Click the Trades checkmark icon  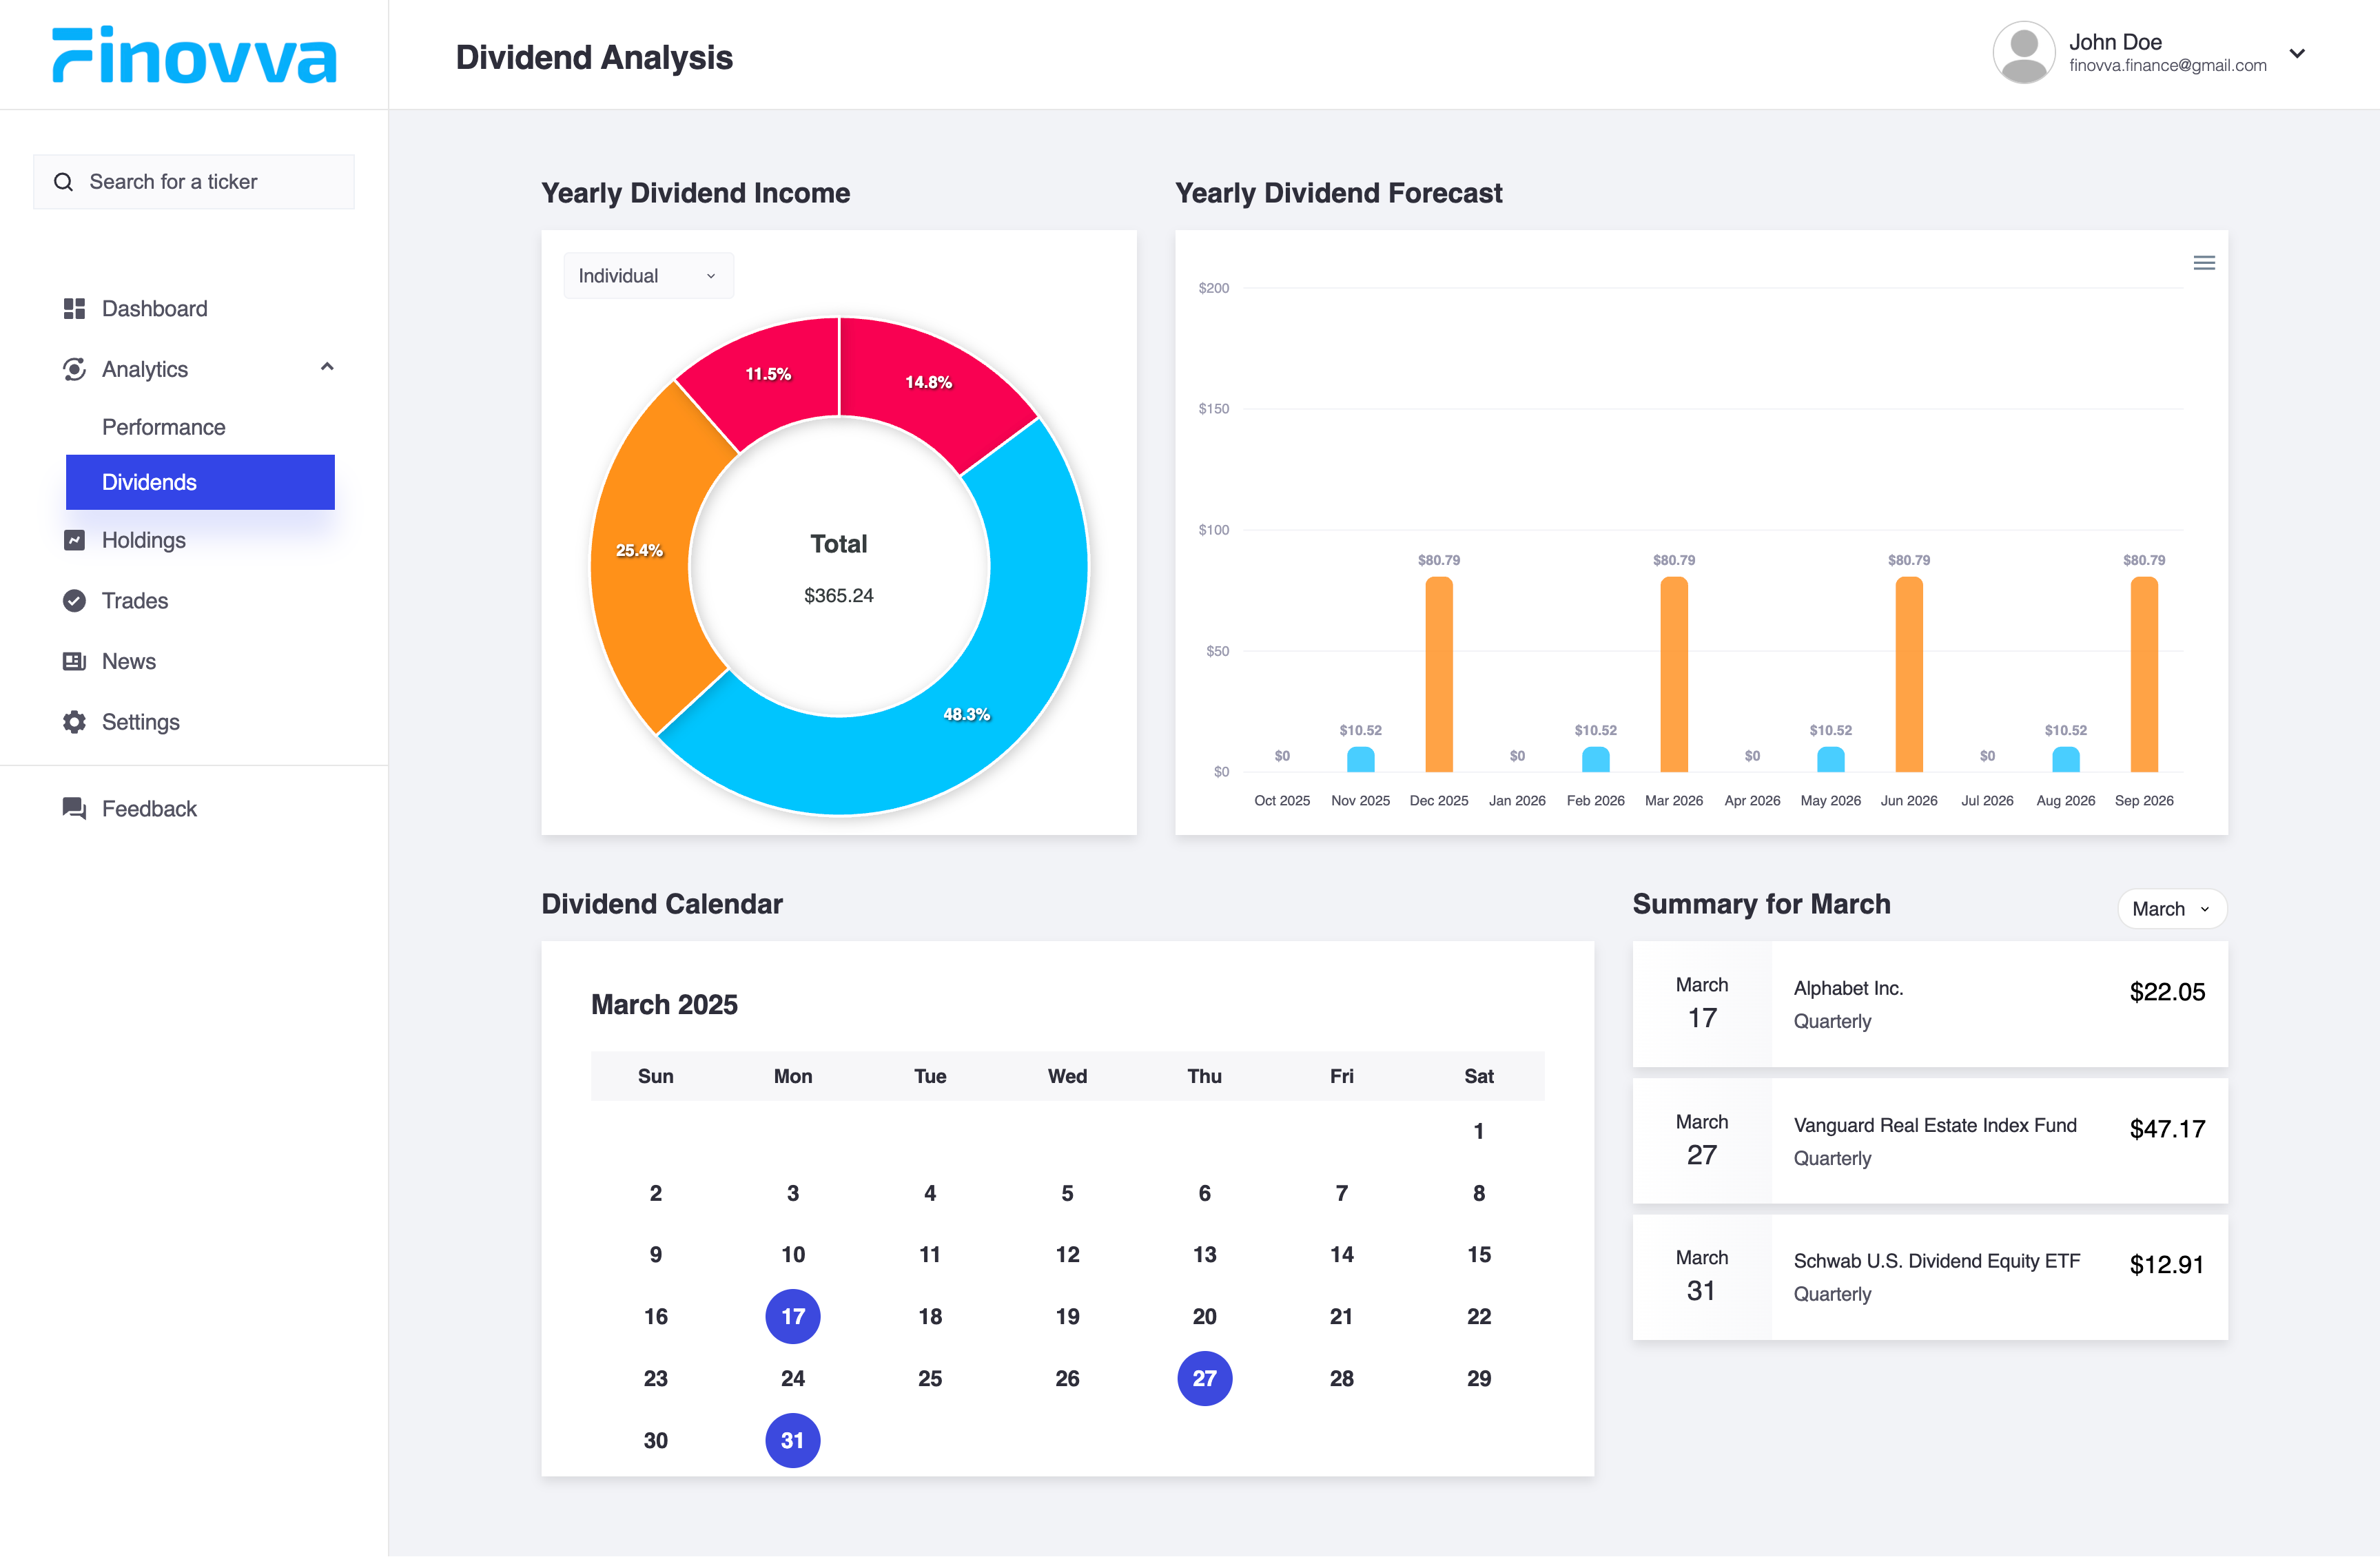click(x=74, y=601)
